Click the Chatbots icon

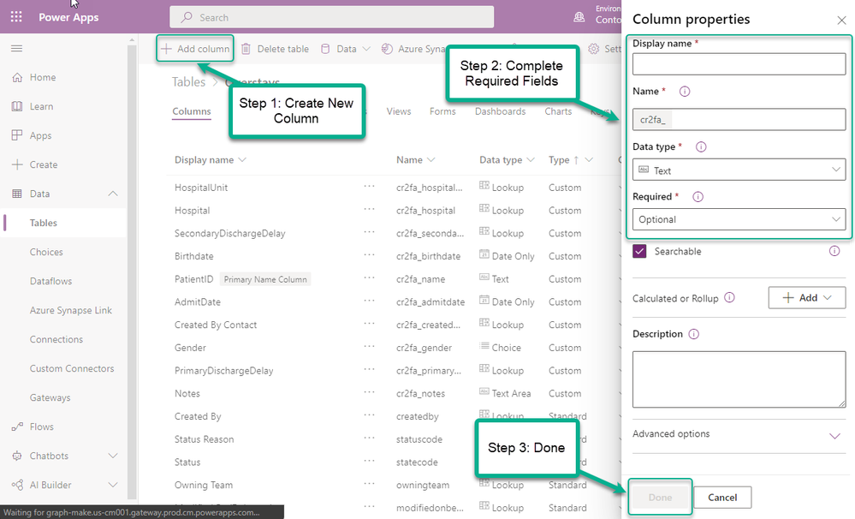click(x=17, y=456)
